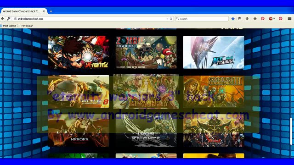Go to the Home page icon

tap(255, 18)
